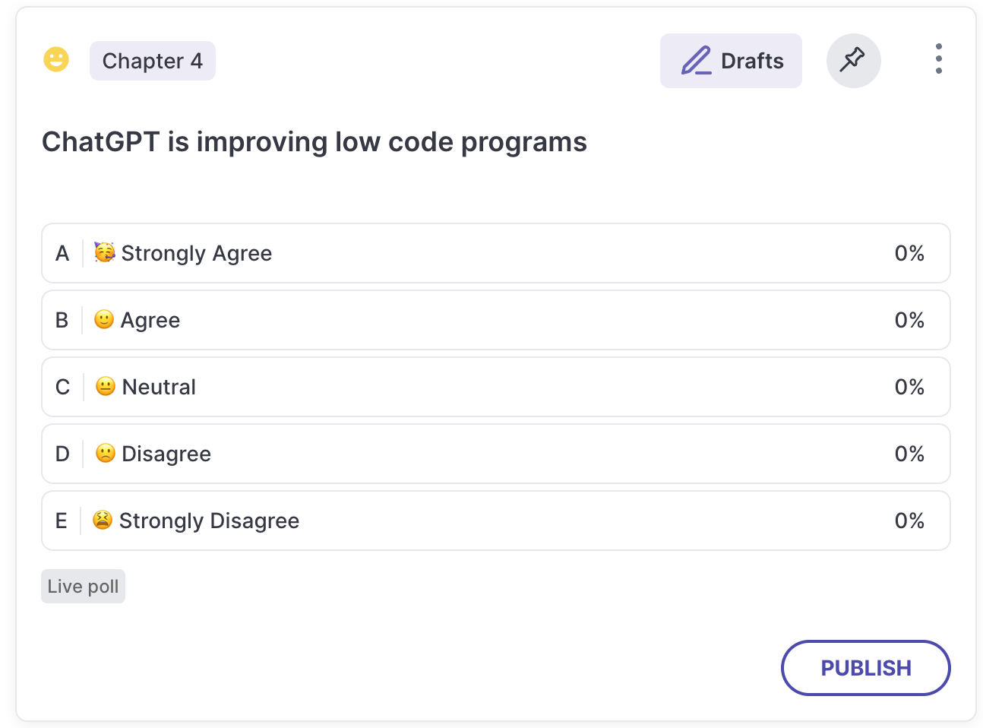
Task: Choose the Neutral answer option
Action: [496, 387]
